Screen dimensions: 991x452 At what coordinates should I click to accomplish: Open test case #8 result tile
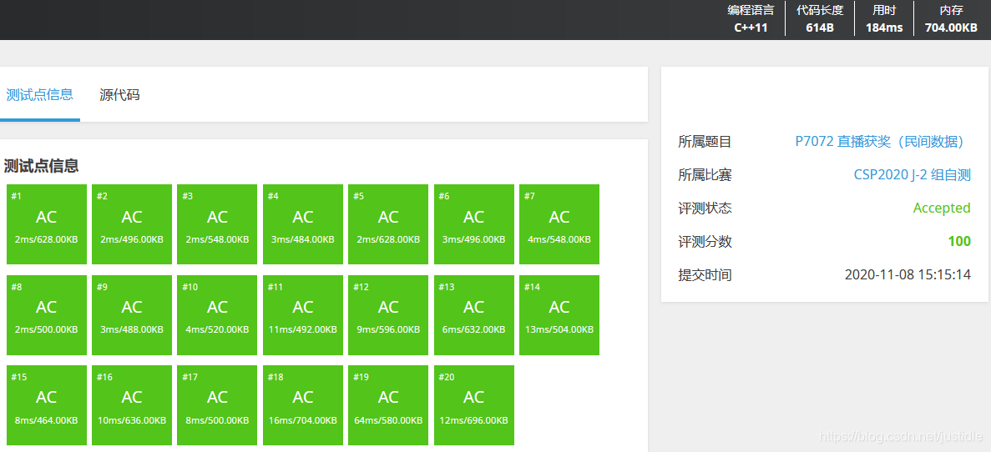(x=47, y=315)
